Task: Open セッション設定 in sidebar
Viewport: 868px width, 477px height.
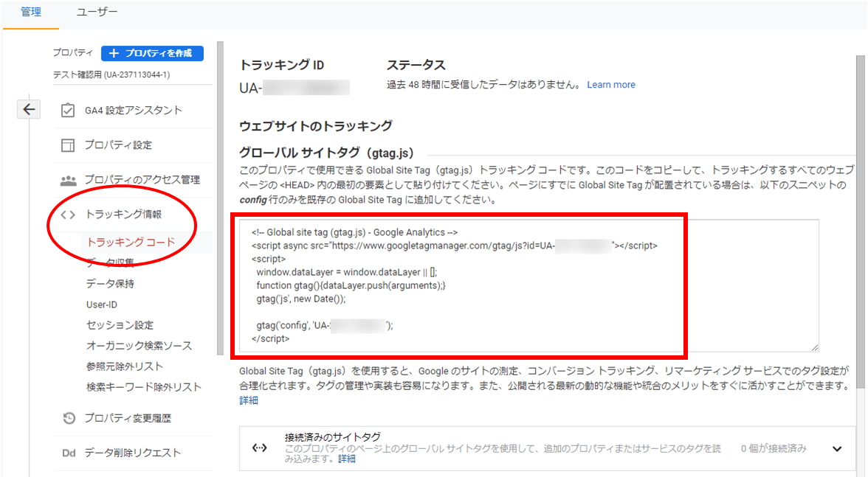Action: tap(120, 325)
